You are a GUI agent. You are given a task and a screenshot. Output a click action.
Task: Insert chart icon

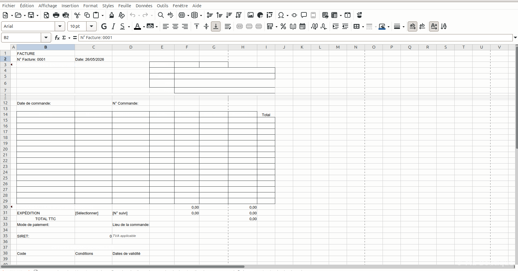pos(260,15)
